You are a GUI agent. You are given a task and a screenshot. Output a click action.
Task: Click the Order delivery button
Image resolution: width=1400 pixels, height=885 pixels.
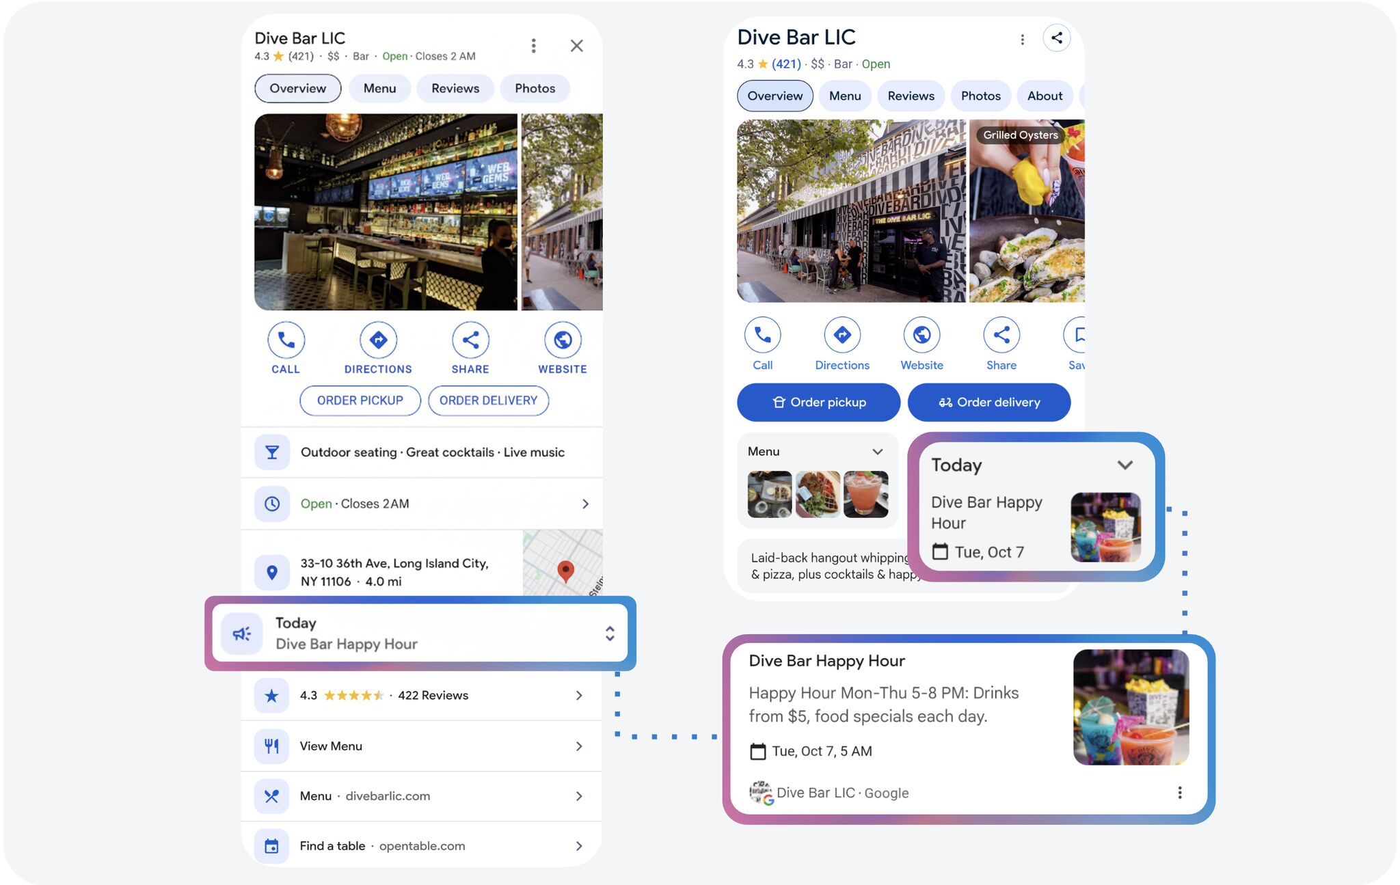989,402
